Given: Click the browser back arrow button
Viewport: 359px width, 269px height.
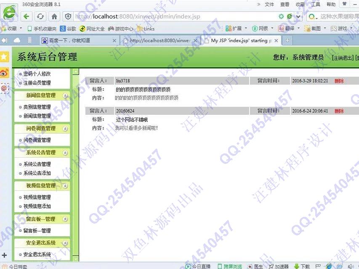Looking at the screenshot, I should coord(27,16).
